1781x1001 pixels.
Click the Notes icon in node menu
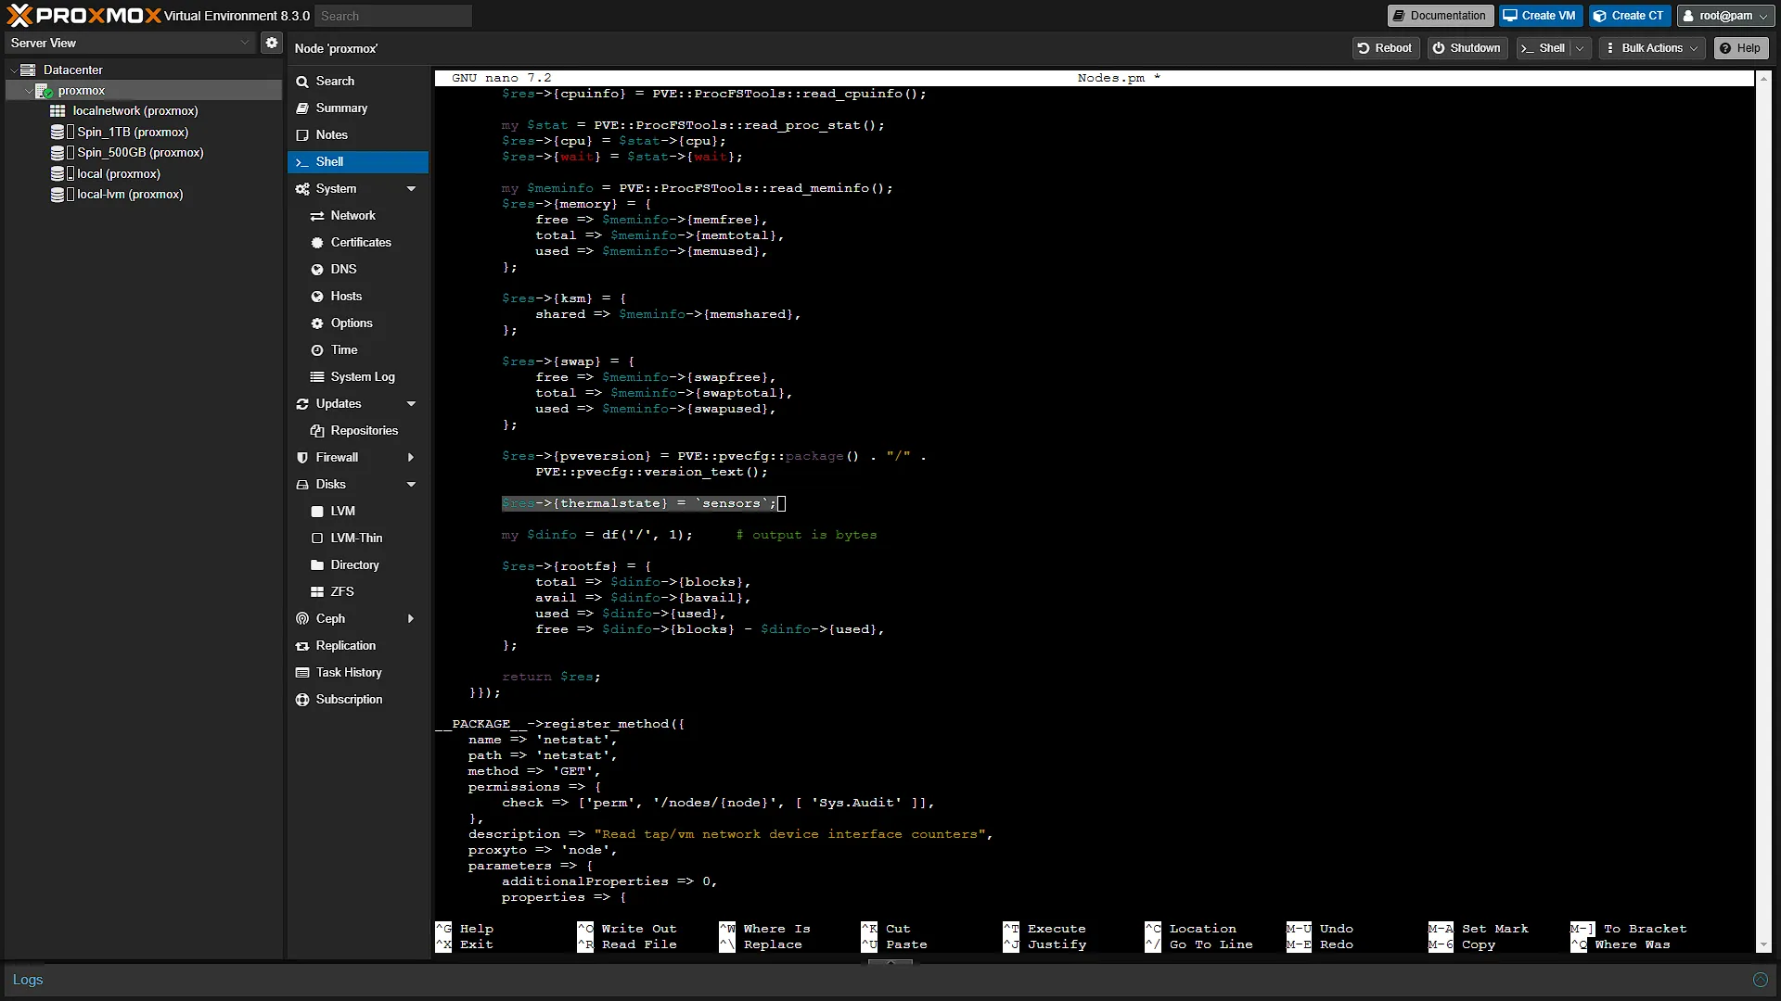[x=302, y=135]
